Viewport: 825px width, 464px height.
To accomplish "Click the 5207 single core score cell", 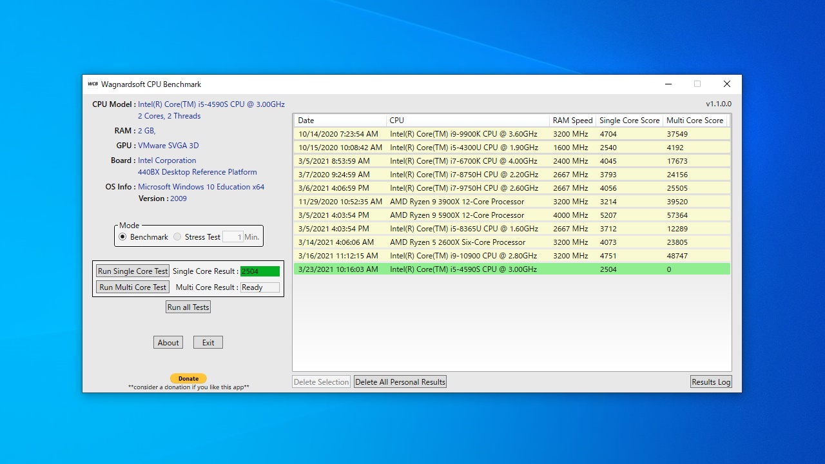I will click(608, 215).
